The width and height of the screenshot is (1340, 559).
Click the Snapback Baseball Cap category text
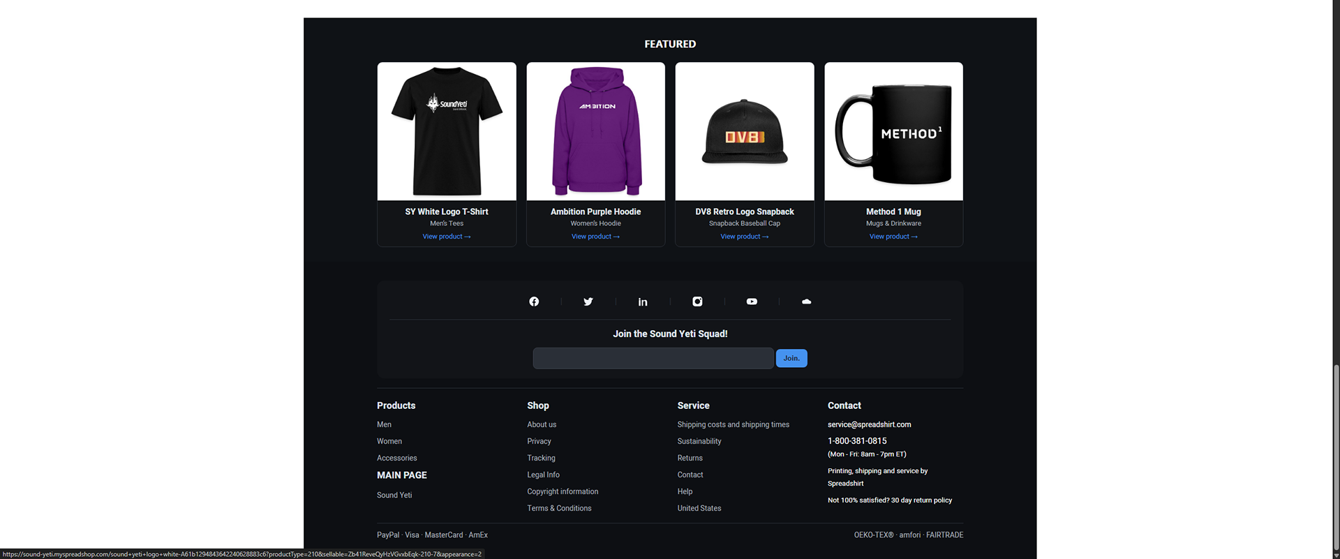click(x=745, y=223)
